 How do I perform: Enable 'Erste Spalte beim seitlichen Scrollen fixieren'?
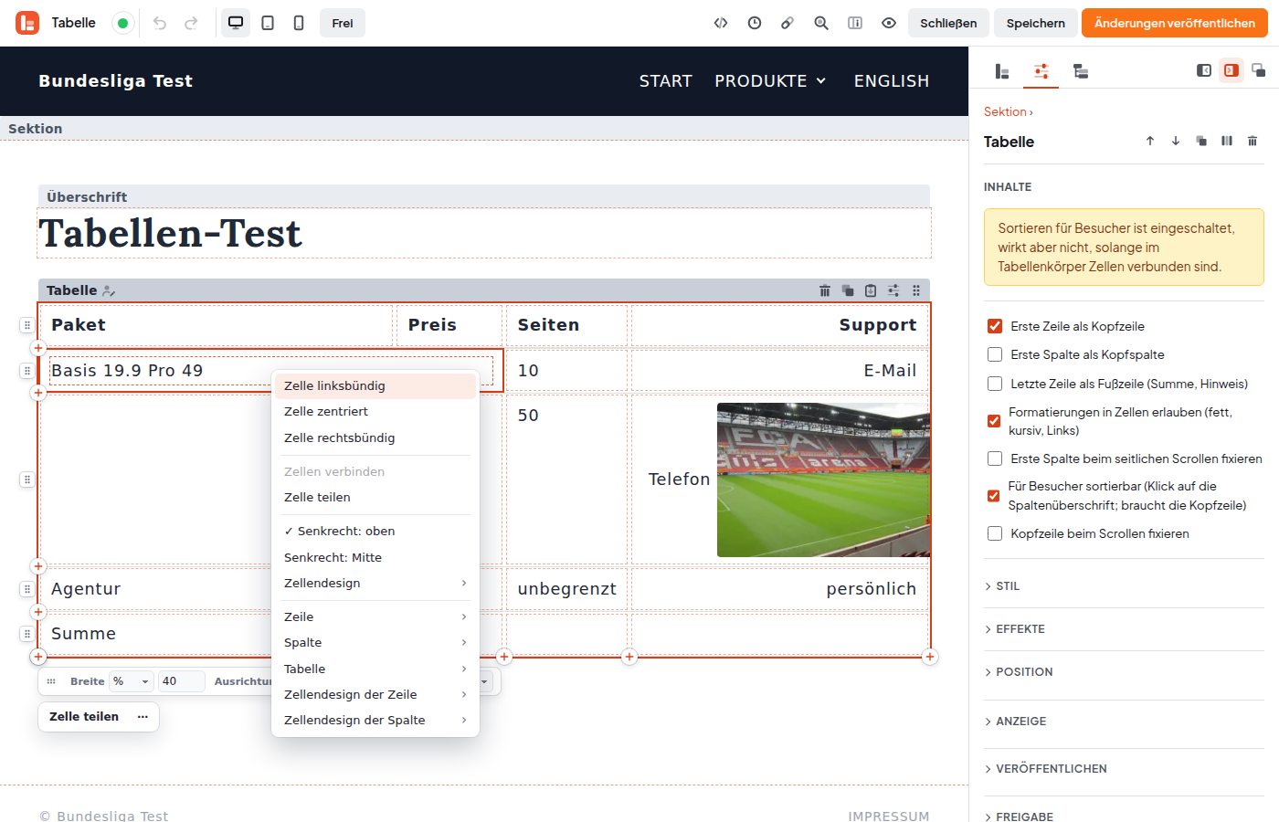pos(995,458)
